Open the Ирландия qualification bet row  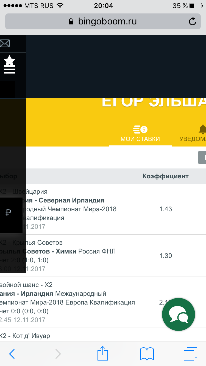point(103,302)
